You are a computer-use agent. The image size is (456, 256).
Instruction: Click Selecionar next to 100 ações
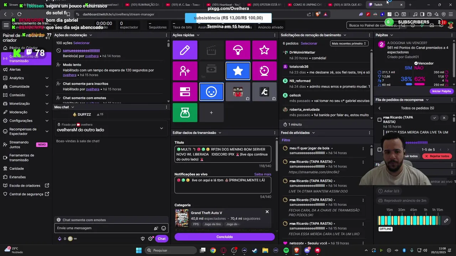82,43
